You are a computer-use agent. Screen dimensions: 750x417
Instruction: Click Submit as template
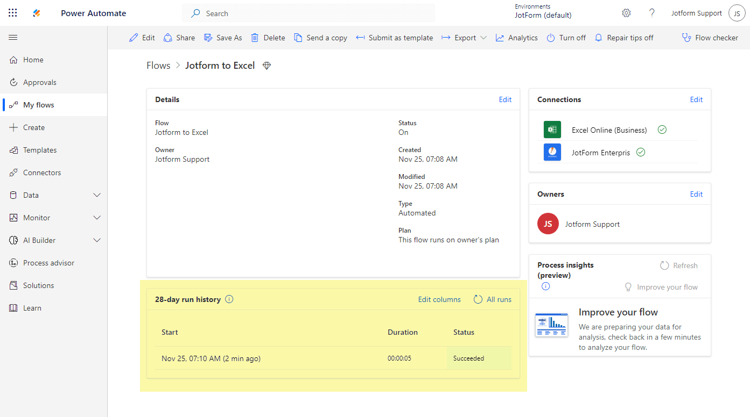pos(395,38)
